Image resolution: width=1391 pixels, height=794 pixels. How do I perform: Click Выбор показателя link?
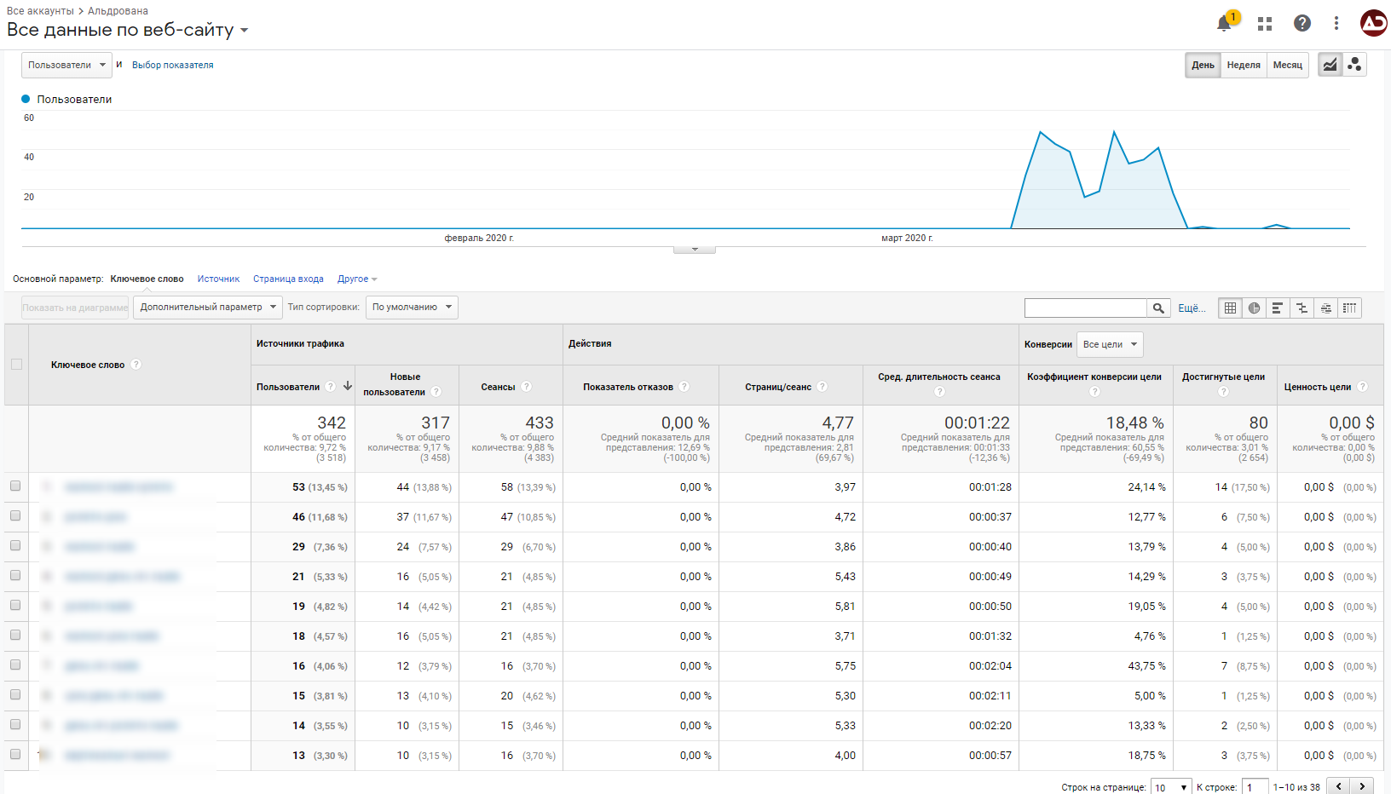(172, 65)
